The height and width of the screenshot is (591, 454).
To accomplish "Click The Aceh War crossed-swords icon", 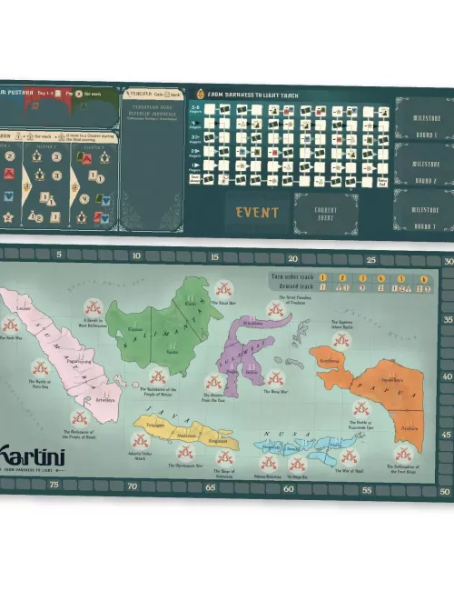I will [10, 325].
